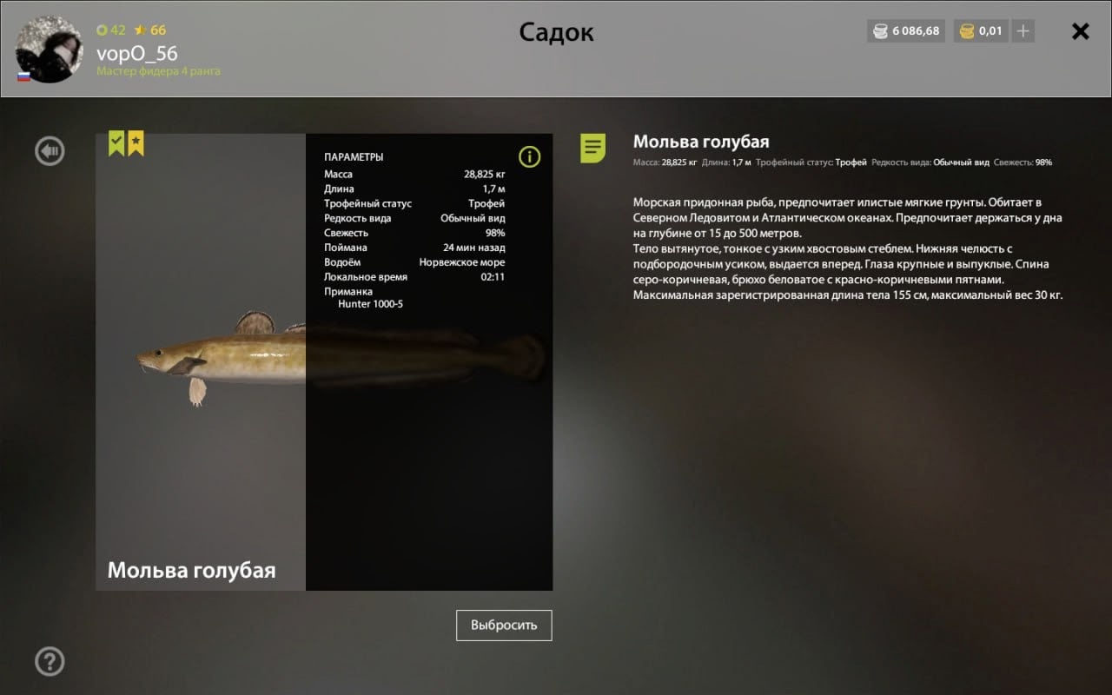
Task: Click the blue ling fish image
Action: (x=341, y=354)
